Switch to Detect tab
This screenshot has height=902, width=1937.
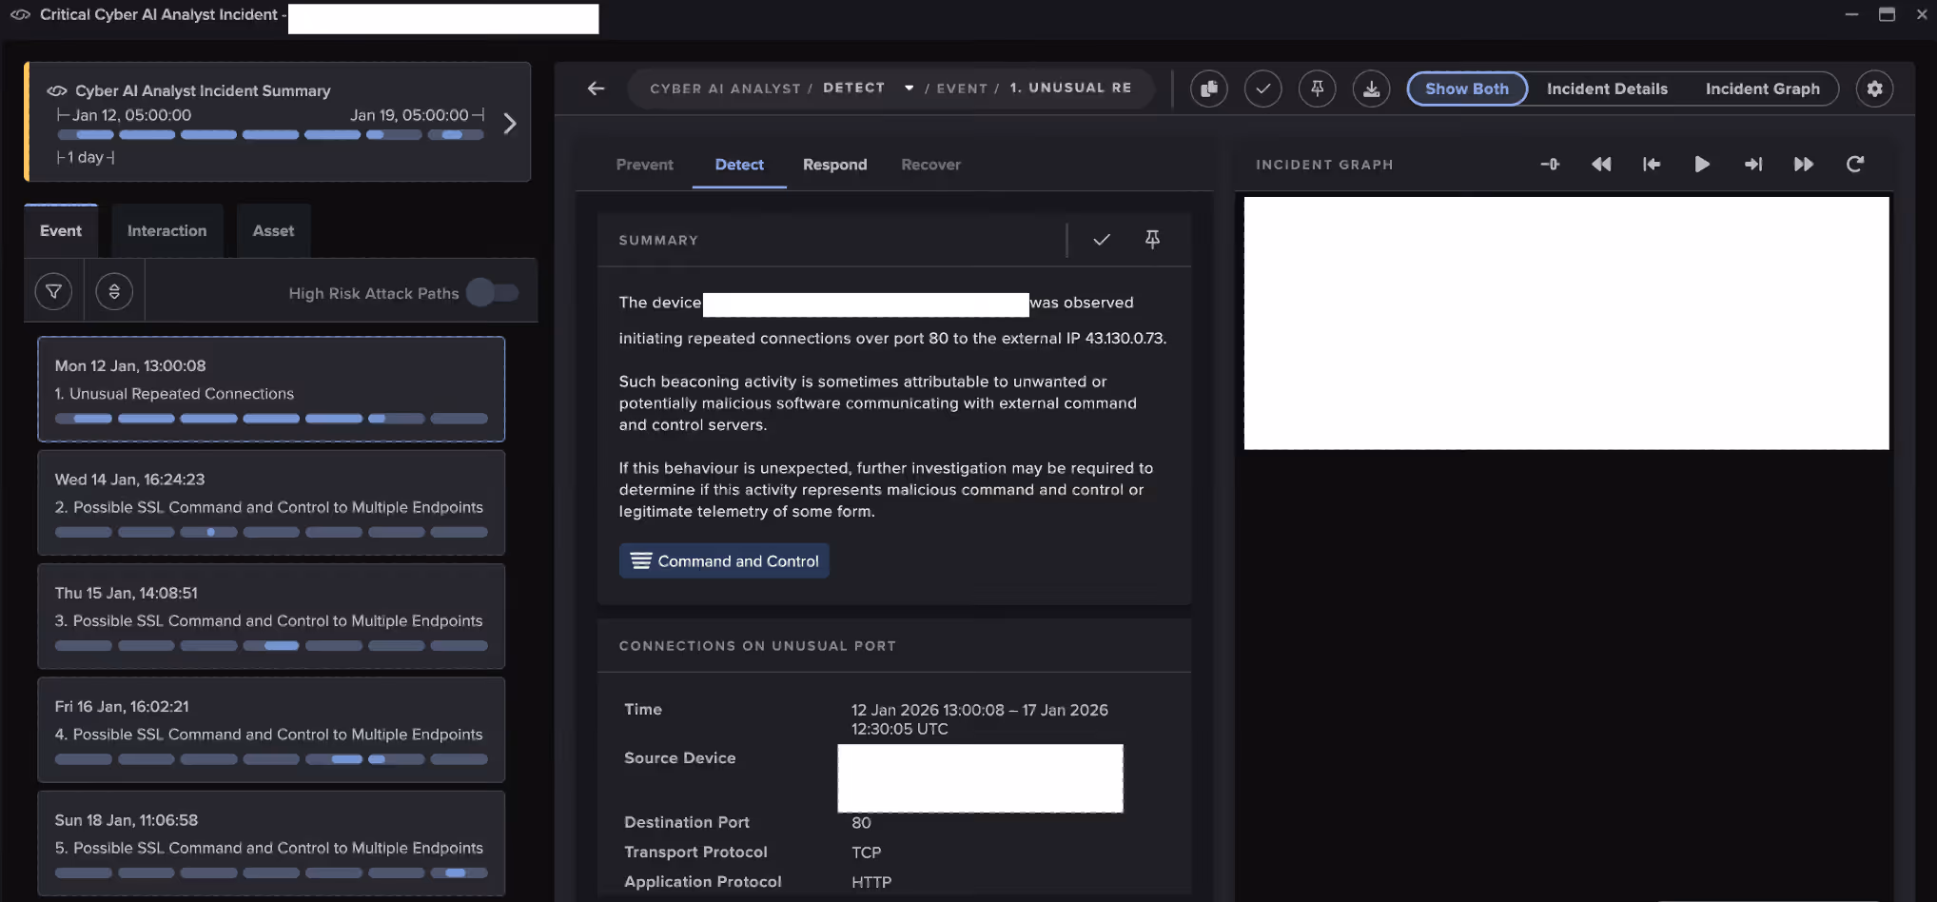tap(739, 165)
